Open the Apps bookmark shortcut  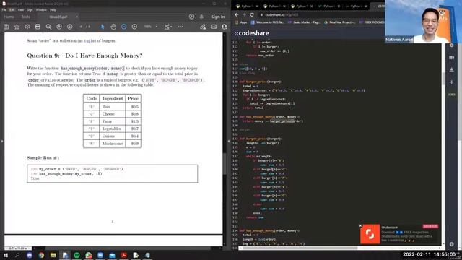click(241, 22)
